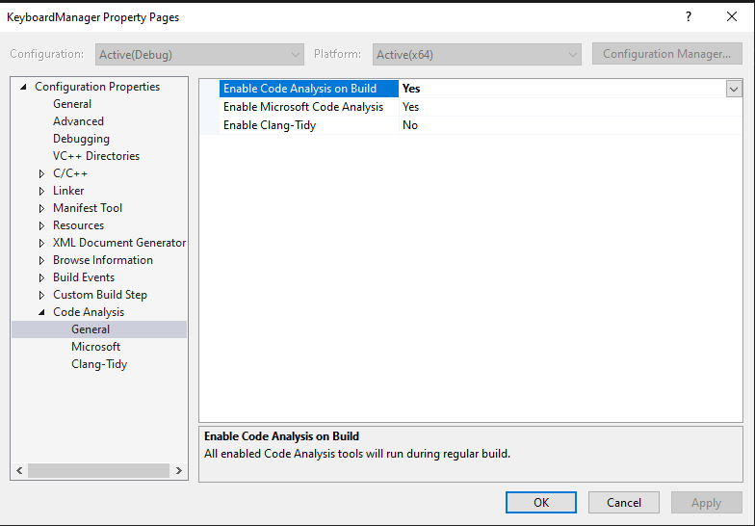Expand the XML Document Generator node arrow
Screen dimensions: 755x526
click(x=42, y=243)
